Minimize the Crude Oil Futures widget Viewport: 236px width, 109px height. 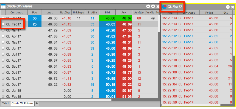148,7
